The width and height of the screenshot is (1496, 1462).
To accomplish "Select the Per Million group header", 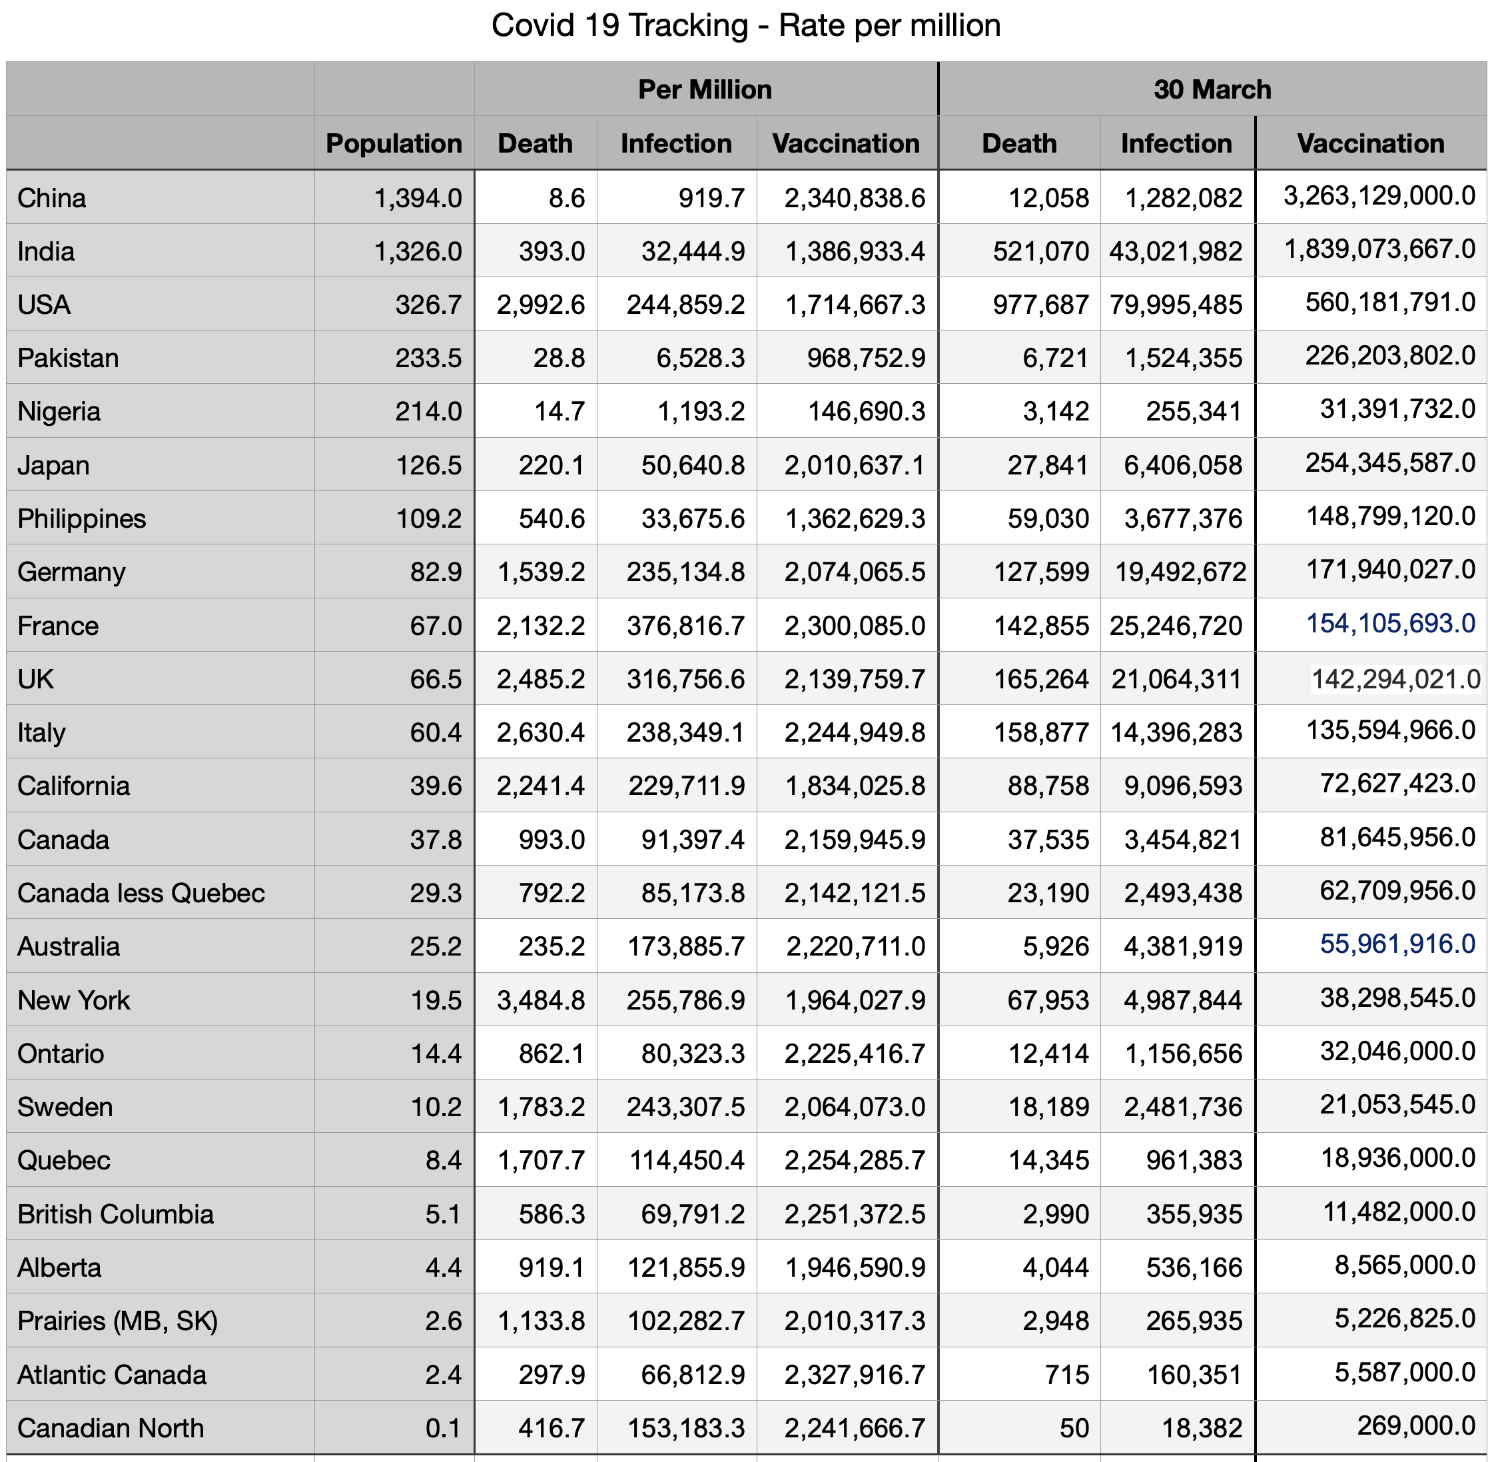I will pyautogui.click(x=705, y=90).
